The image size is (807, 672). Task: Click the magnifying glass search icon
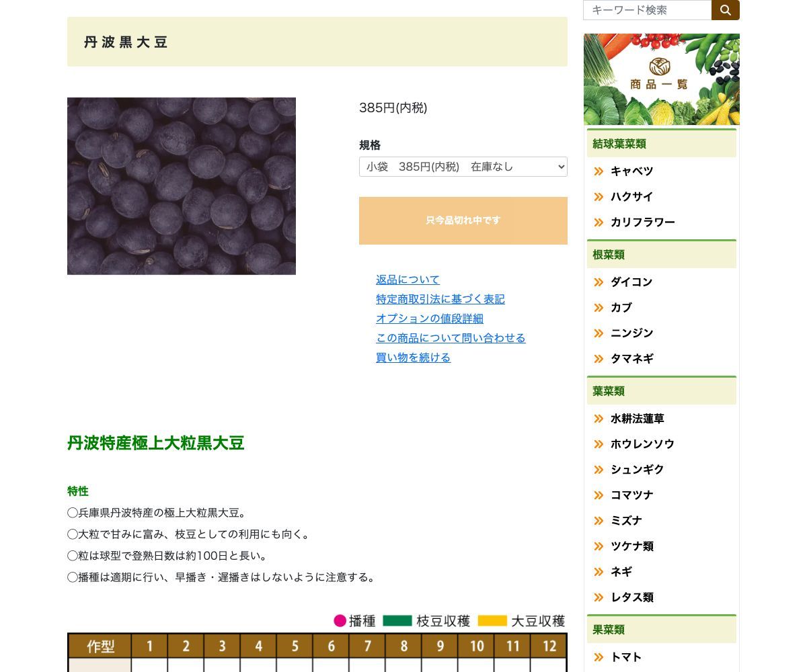coord(725,10)
